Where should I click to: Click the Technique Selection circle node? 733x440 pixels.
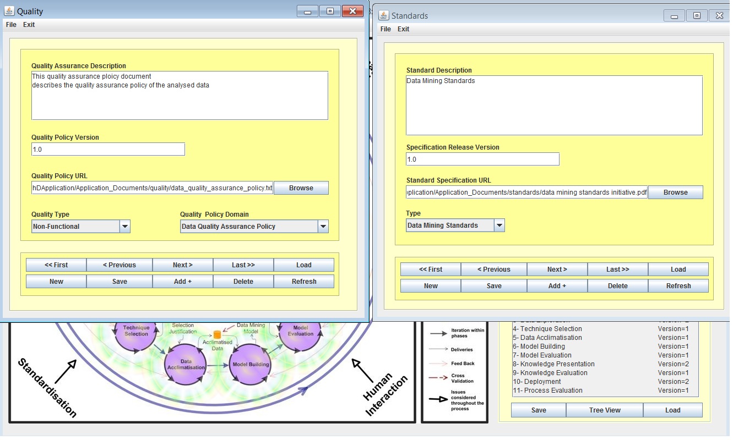coord(136,331)
